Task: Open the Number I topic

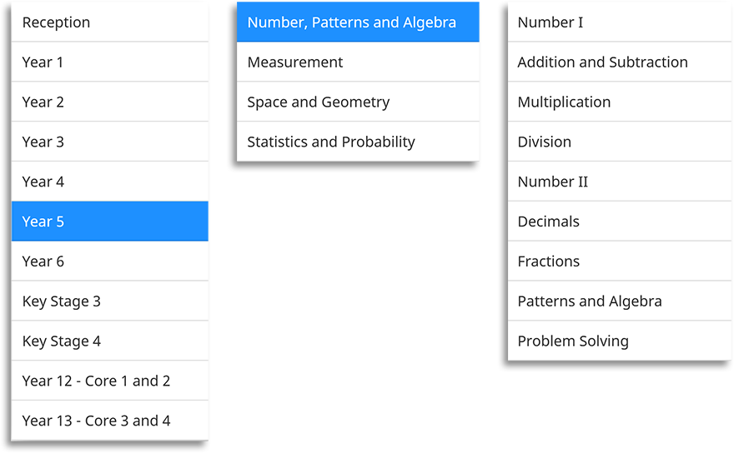Action: point(550,22)
